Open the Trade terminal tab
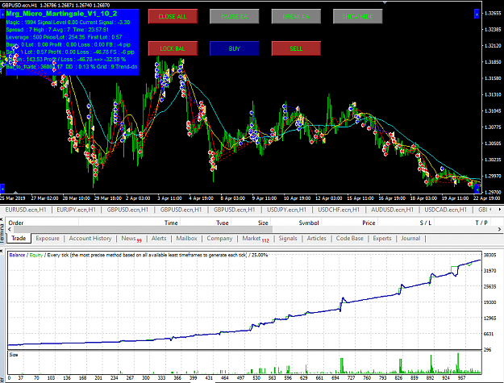Image resolution: width=504 pixels, height=383 pixels. pyautogui.click(x=19, y=239)
